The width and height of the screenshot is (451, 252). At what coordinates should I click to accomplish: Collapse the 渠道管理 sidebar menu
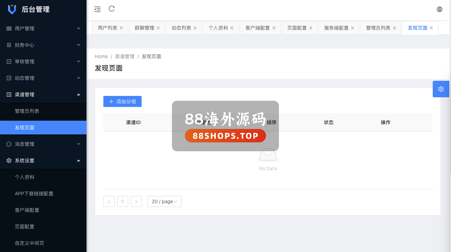click(x=43, y=95)
